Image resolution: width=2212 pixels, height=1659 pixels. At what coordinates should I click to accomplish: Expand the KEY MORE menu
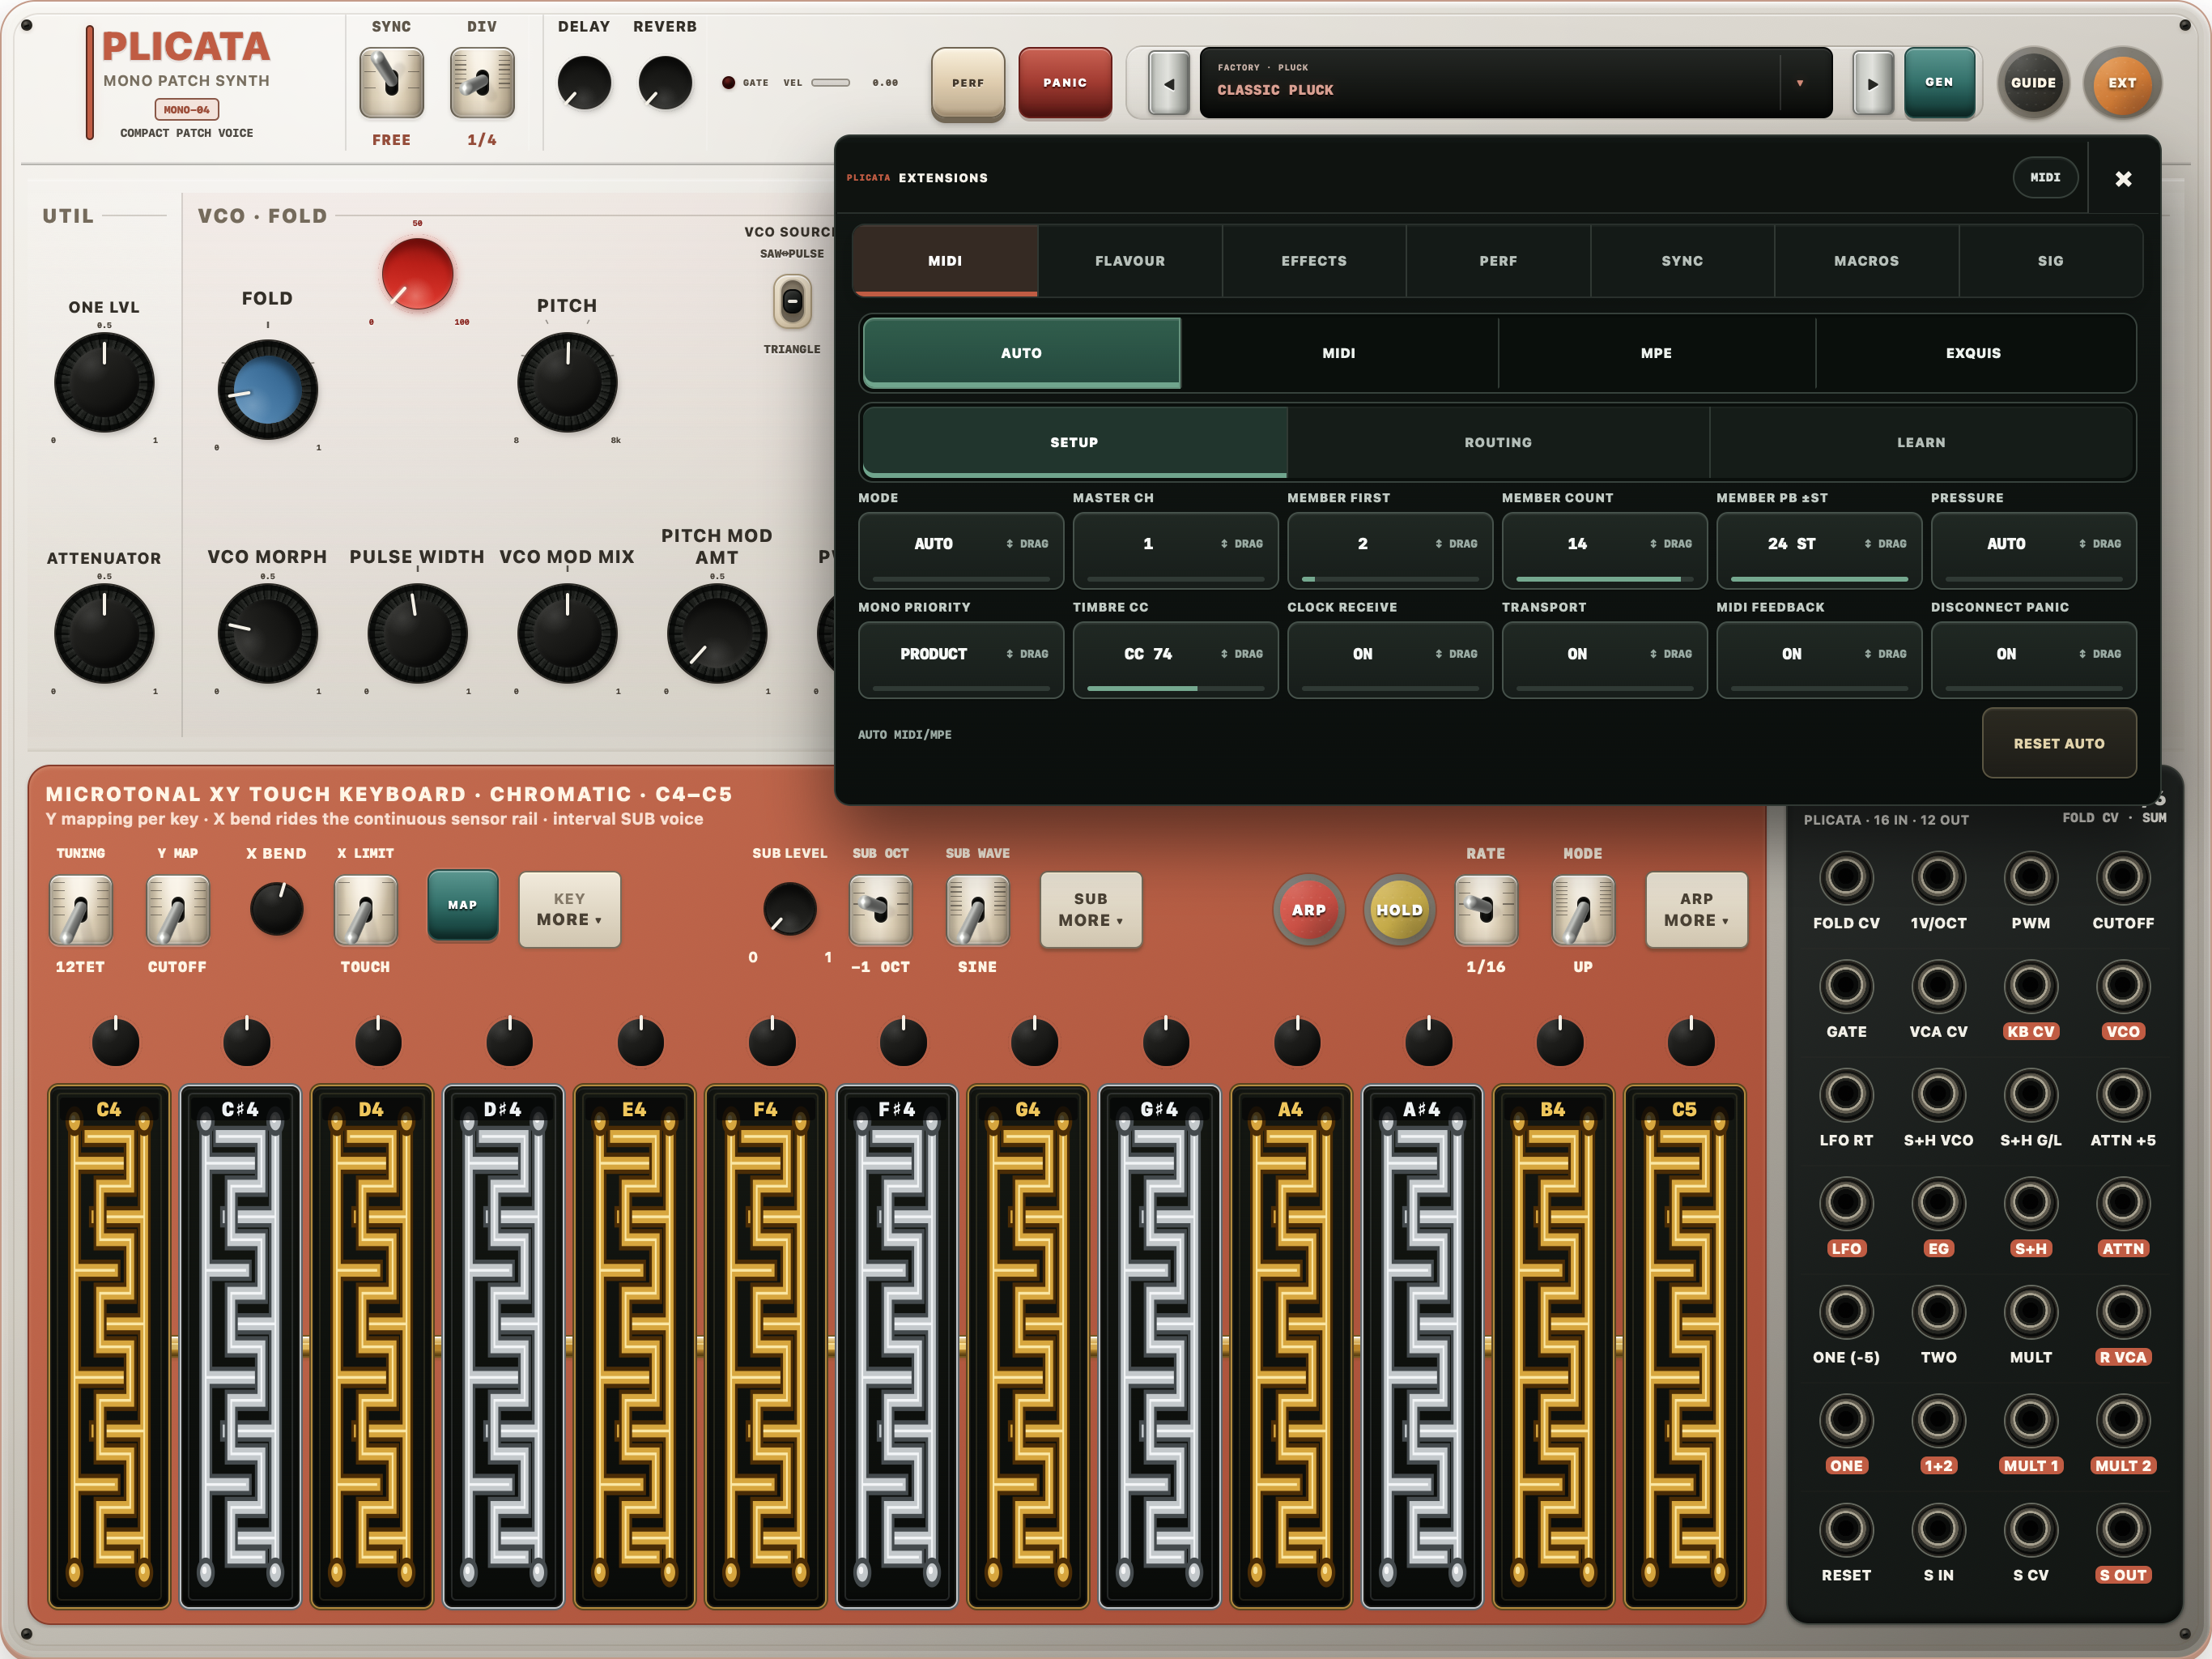[x=569, y=909]
